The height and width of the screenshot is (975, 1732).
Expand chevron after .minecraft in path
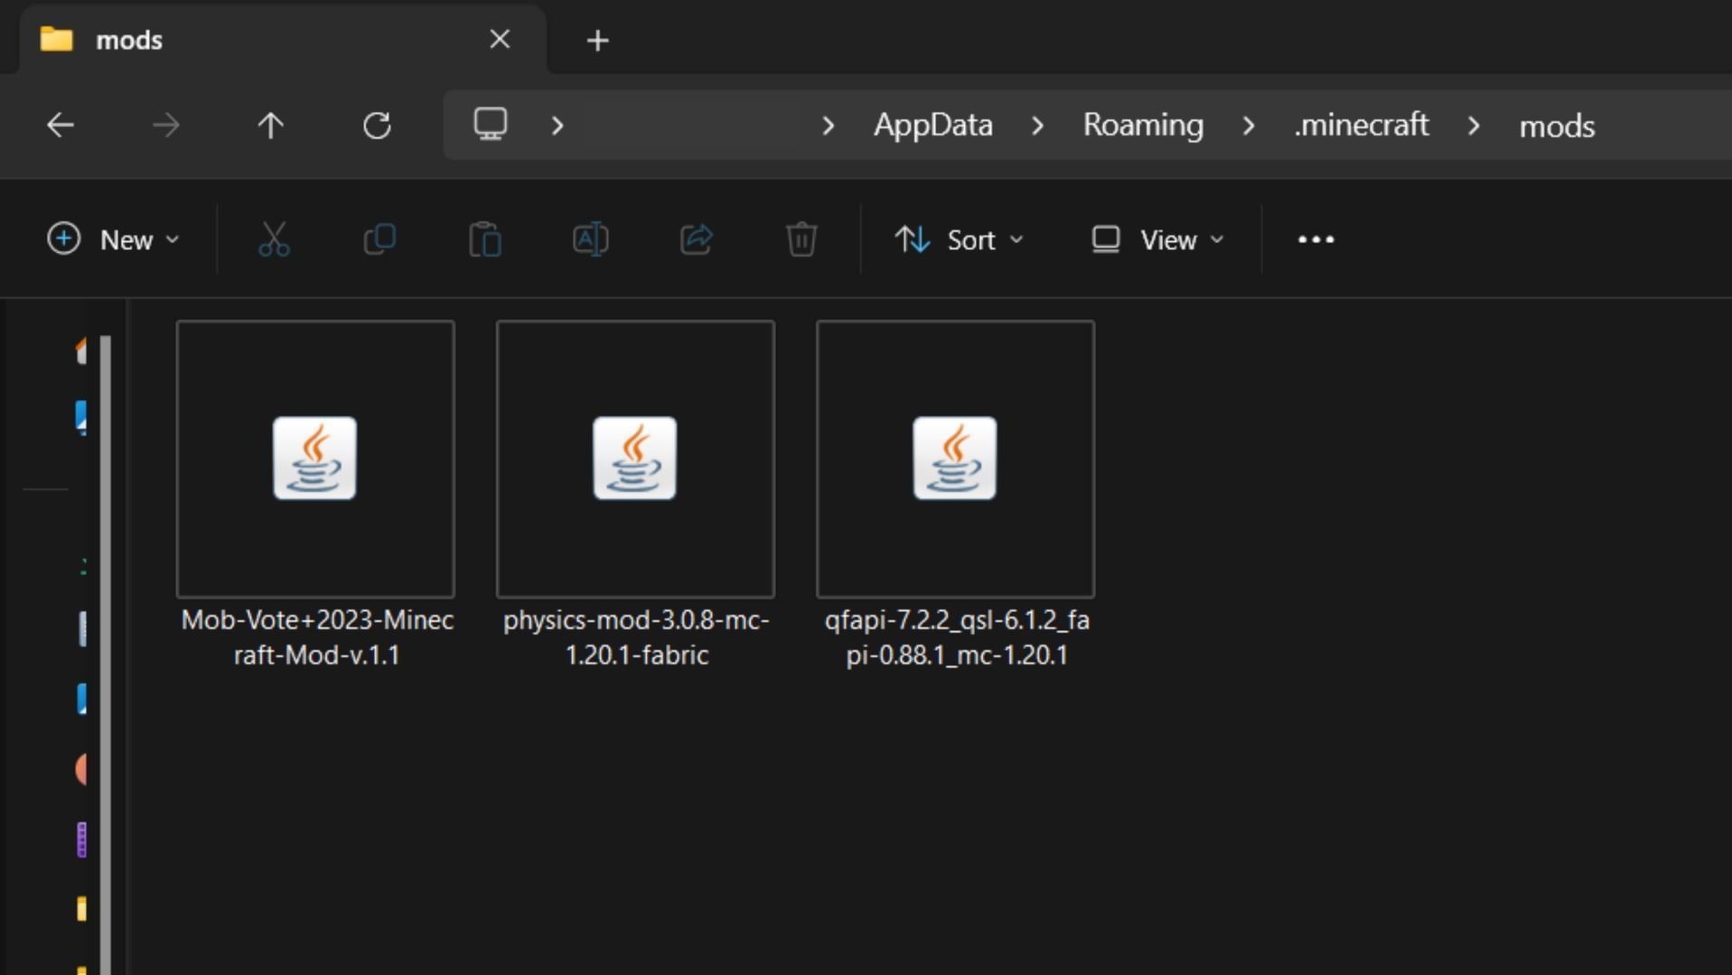(x=1474, y=126)
